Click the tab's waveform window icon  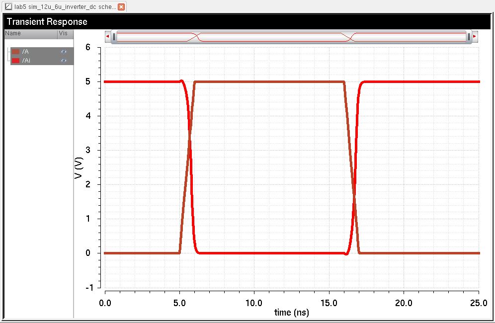(8, 6)
